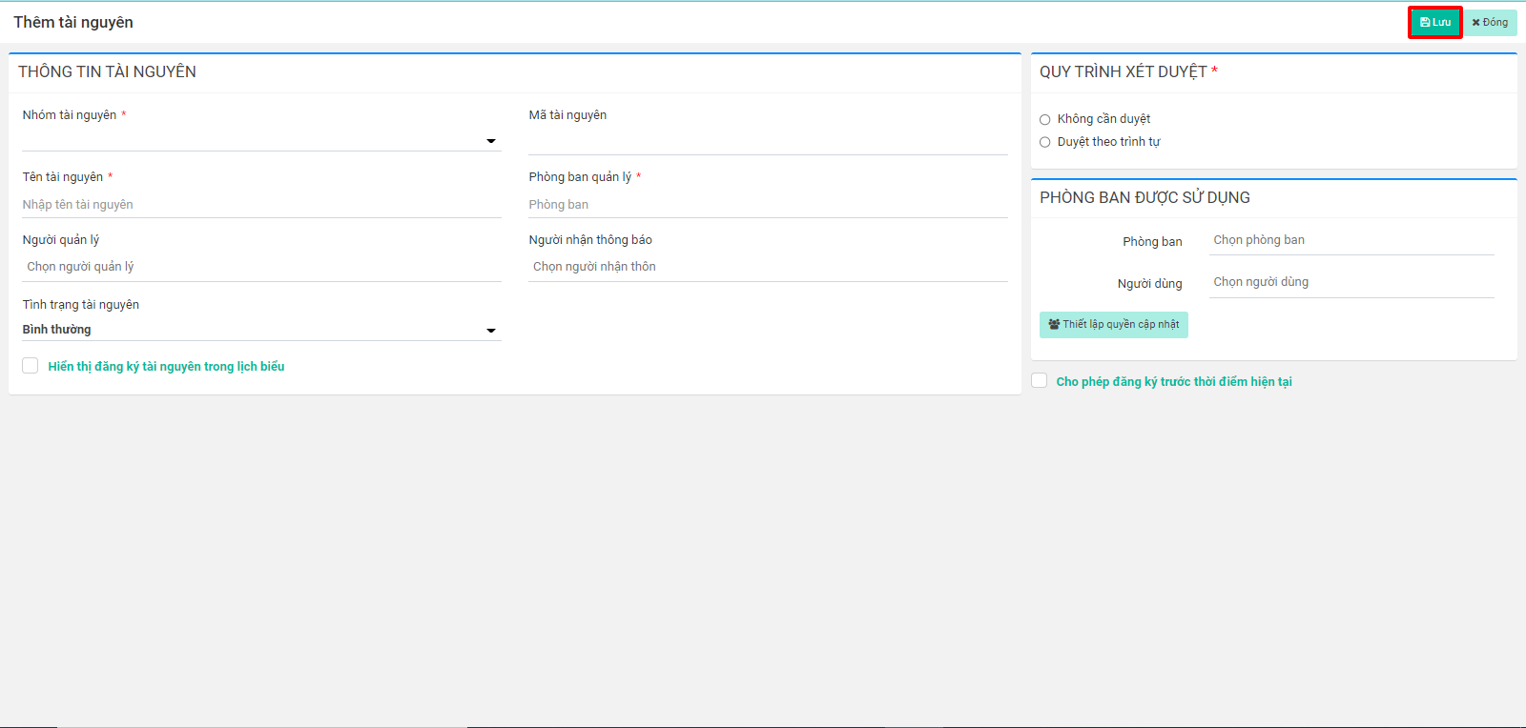Click the Mã tài nguyên input field

click(x=767, y=141)
